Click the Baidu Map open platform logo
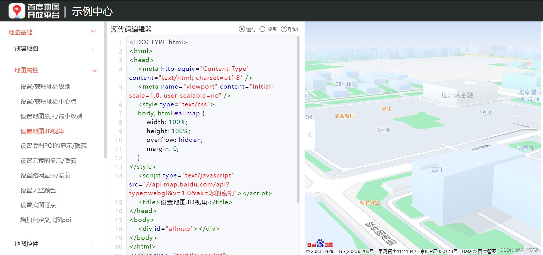This screenshot has width=543, height=255. point(34,11)
